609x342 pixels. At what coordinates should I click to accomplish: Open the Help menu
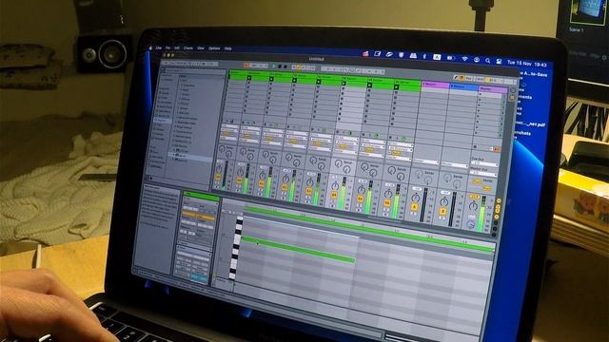pyautogui.click(x=228, y=48)
